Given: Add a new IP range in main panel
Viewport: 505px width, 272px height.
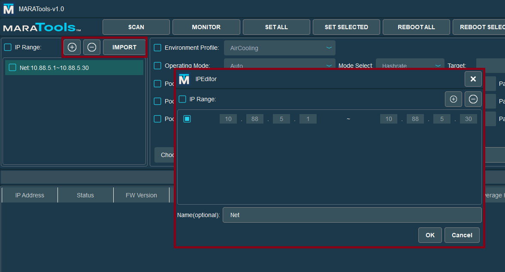Looking at the screenshot, I should [72, 47].
